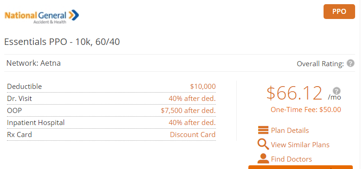
Task: Click the View Similar Plans magnifier icon
Action: tap(263, 144)
